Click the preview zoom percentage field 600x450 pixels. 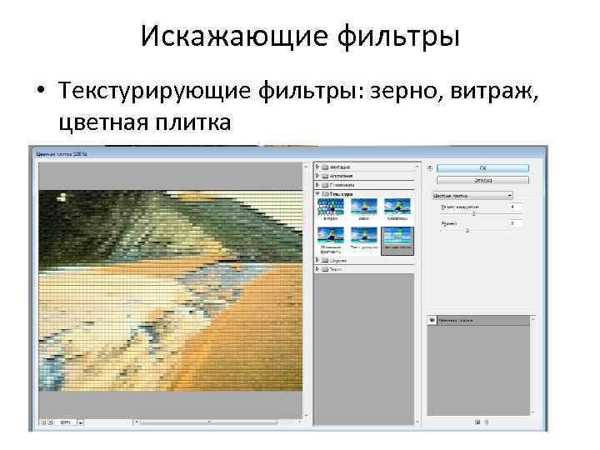click(x=66, y=422)
